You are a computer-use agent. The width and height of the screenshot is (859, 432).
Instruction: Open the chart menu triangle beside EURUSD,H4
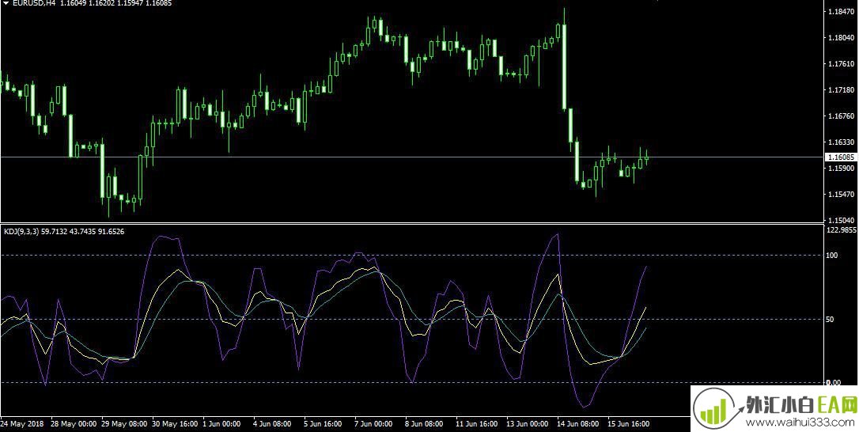pos(6,3)
